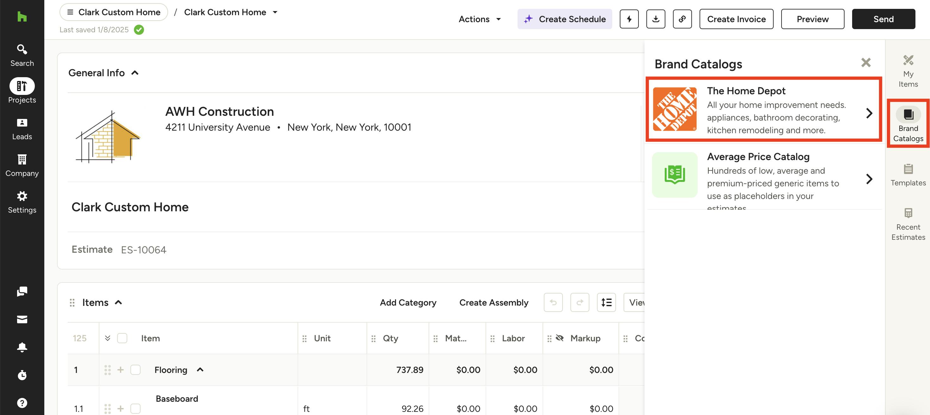Click the saved status green checkmark
930x415 pixels.
(x=139, y=30)
